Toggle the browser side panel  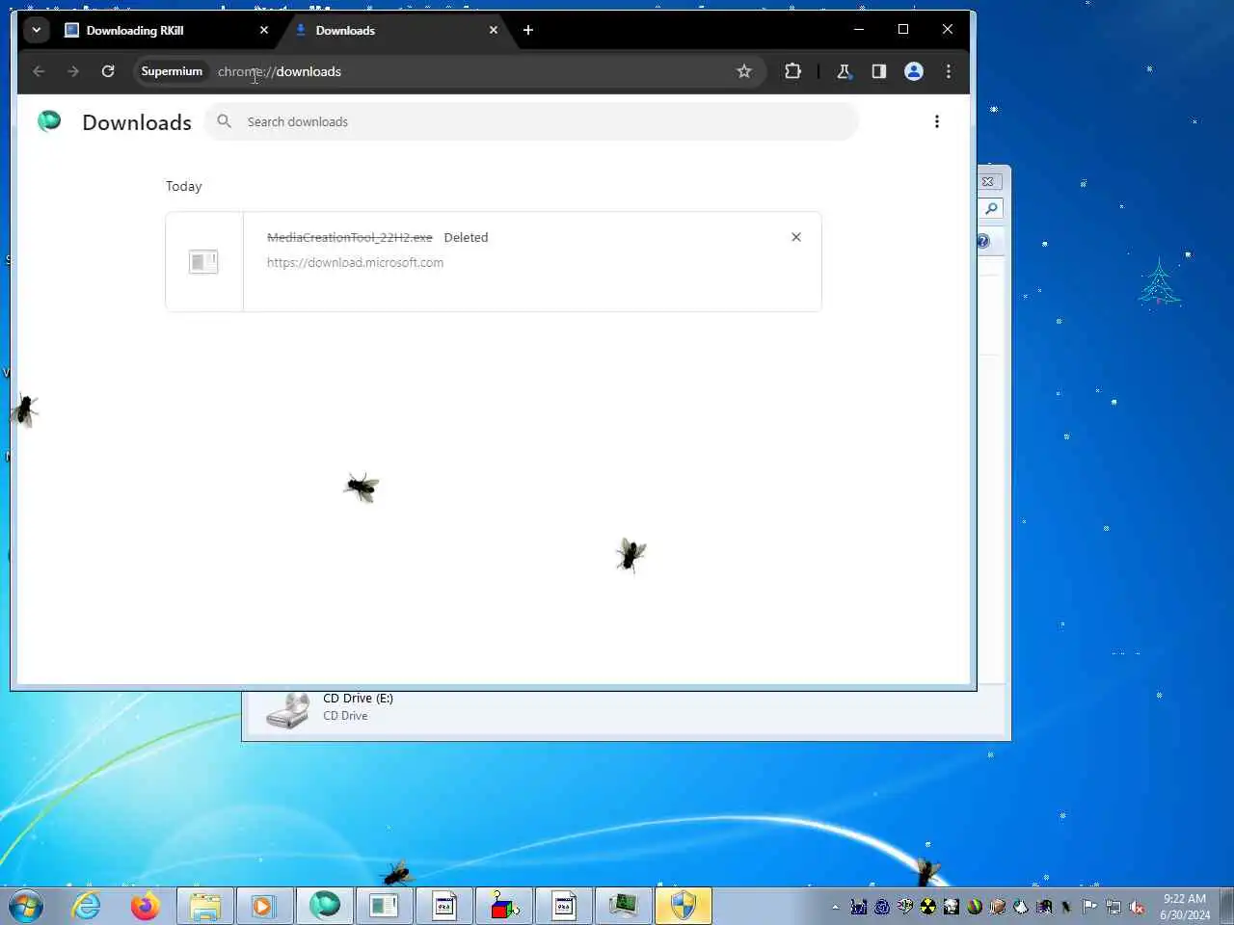(878, 71)
